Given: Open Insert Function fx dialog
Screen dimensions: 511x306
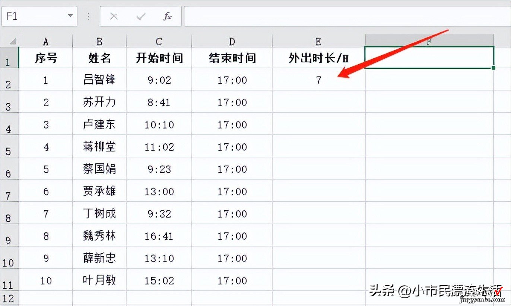Looking at the screenshot, I should point(168,16).
